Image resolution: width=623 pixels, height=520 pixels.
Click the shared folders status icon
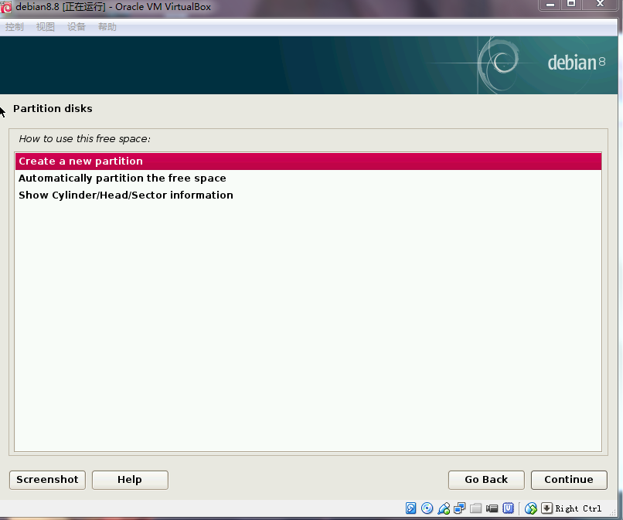tap(475, 508)
